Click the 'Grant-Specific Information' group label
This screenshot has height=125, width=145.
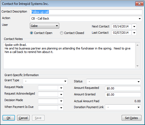point(21,75)
